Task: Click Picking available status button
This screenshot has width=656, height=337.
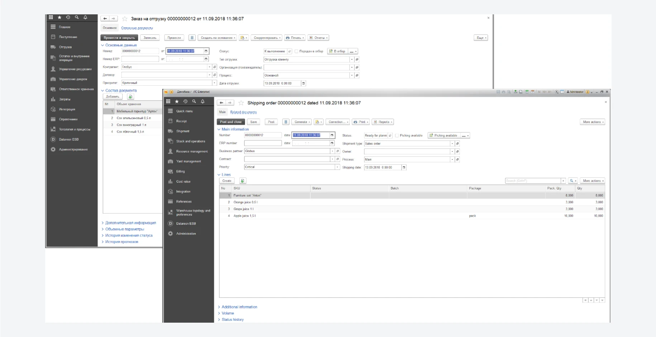Action: [x=444, y=136]
